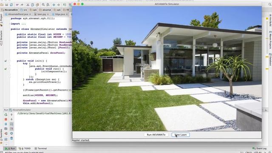Clear console with the trash icon
This screenshot has height=153, width=272.
(x=11, y=138)
